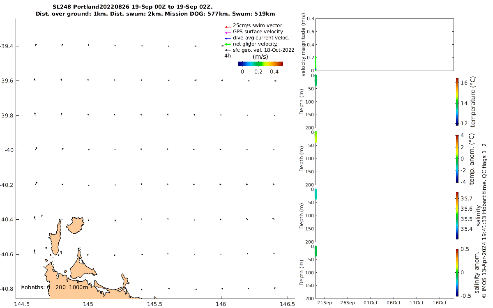Screen dimensions: 493x308
Task: Click the black sfc geo. vel. legend arrow
Action: pos(228,50)
